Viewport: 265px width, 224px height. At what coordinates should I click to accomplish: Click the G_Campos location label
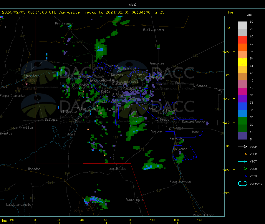tap(200, 86)
